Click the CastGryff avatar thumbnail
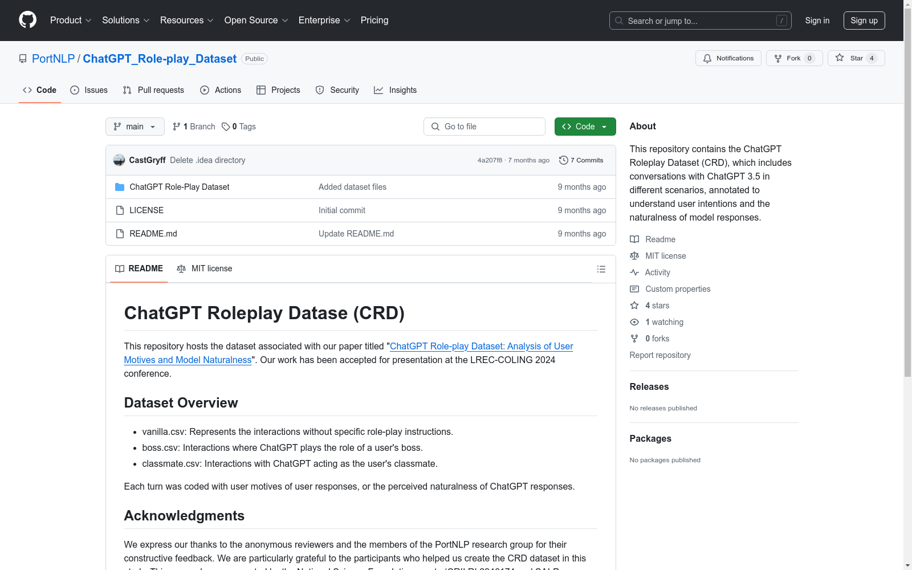The height and width of the screenshot is (570, 912). click(119, 160)
